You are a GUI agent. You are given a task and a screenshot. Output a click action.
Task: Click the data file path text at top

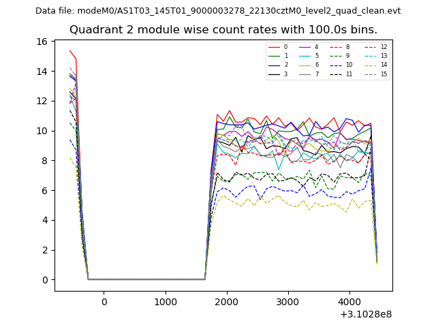[x=218, y=11]
